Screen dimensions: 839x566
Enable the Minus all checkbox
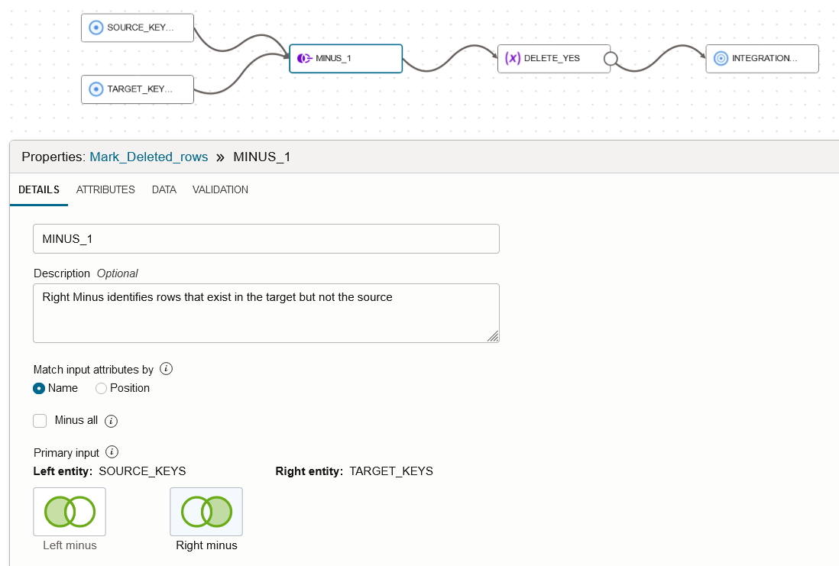[x=40, y=421]
